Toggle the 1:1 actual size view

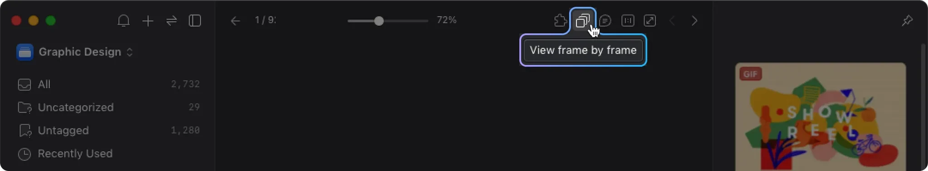click(x=628, y=21)
